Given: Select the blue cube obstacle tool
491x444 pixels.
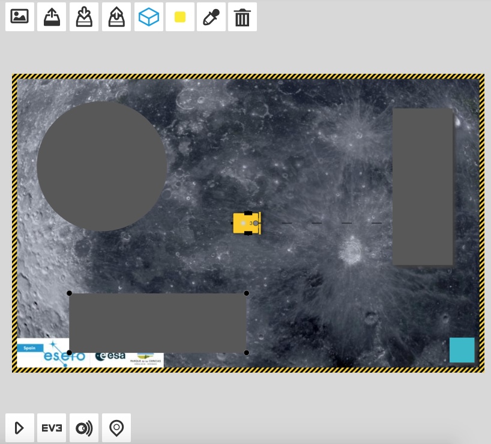Looking at the screenshot, I should tap(148, 17).
